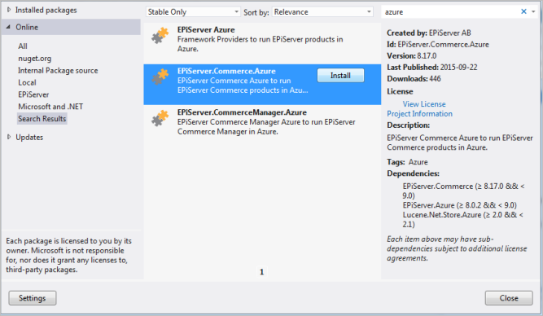The image size is (543, 316).
Task: Click the EPiServer.Commerce.Azure package icon
Action: pyautogui.click(x=160, y=77)
